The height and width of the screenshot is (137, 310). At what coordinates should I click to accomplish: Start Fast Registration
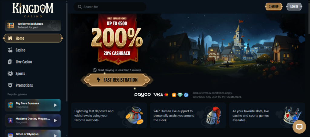(x=117, y=80)
